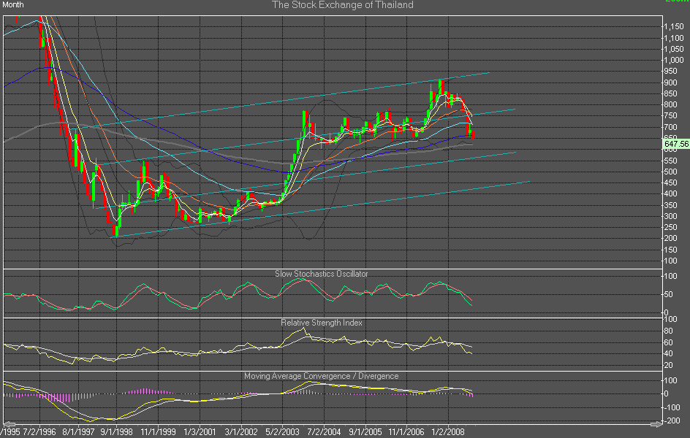Image resolution: width=690 pixels, height=438 pixels.
Task: Click the 'Month' timeframe label
Action: (x=13, y=4)
